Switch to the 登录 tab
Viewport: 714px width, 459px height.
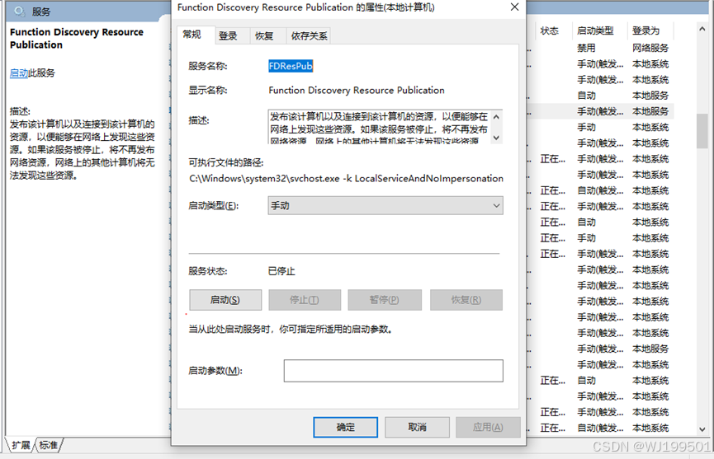point(228,36)
